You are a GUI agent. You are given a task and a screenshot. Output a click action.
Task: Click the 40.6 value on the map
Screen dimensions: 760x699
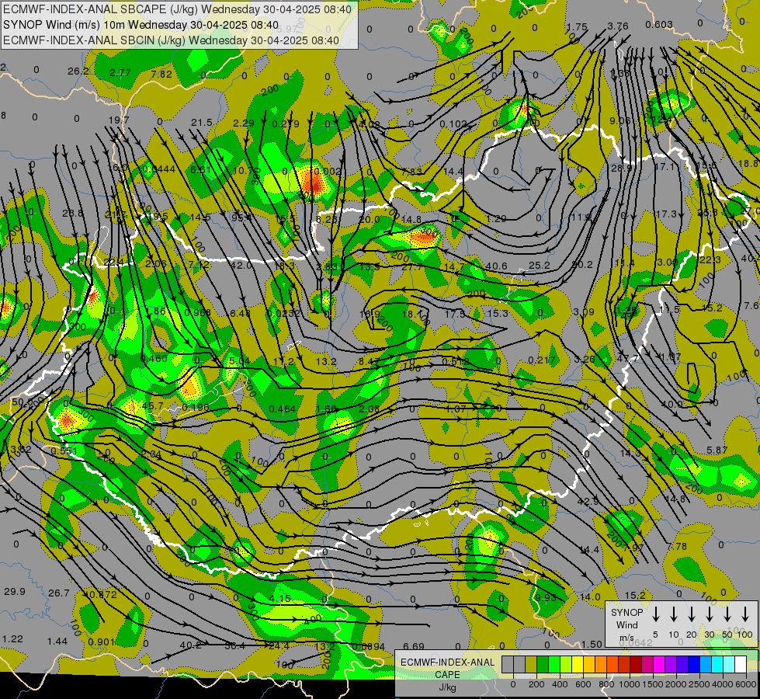click(x=496, y=266)
